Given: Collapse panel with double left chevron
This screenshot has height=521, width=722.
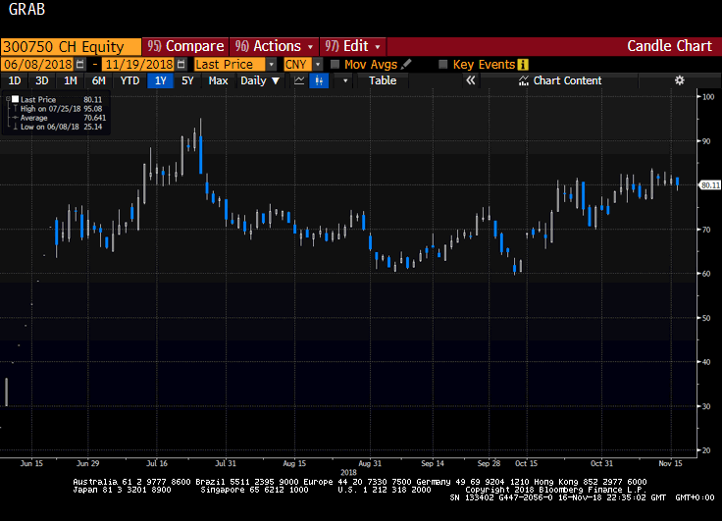Looking at the screenshot, I should [x=470, y=80].
